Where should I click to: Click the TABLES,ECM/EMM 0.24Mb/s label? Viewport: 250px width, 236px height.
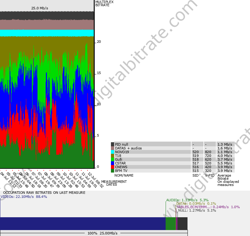click(208, 207)
